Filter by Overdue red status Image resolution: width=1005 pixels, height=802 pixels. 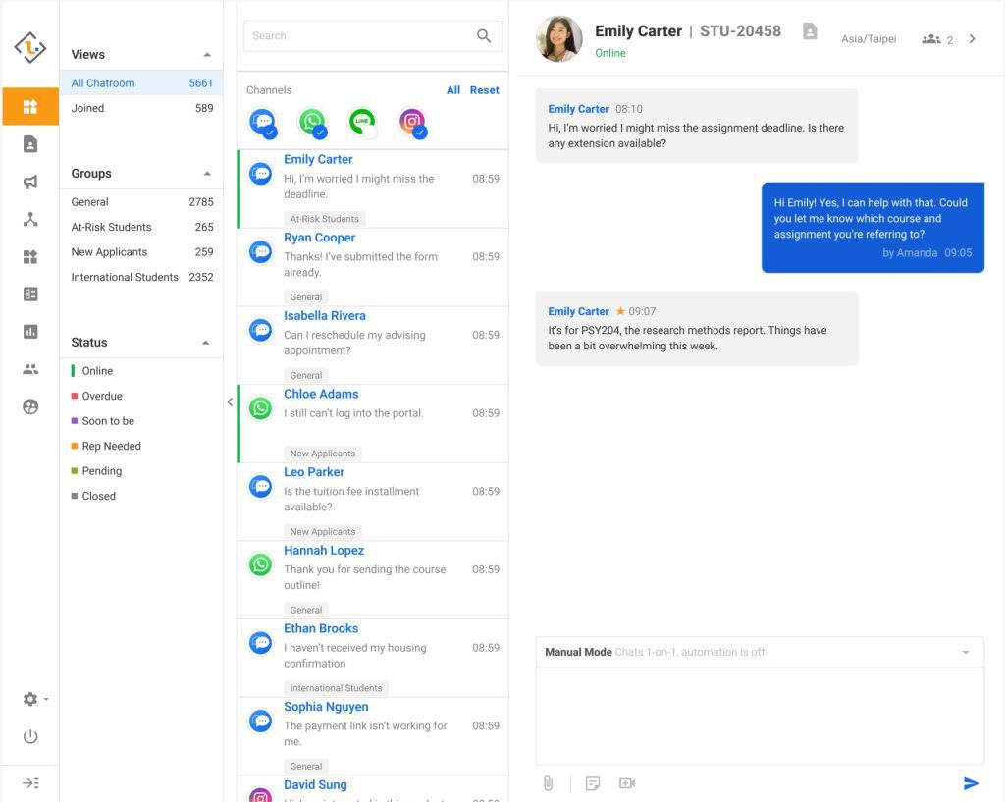coord(102,396)
